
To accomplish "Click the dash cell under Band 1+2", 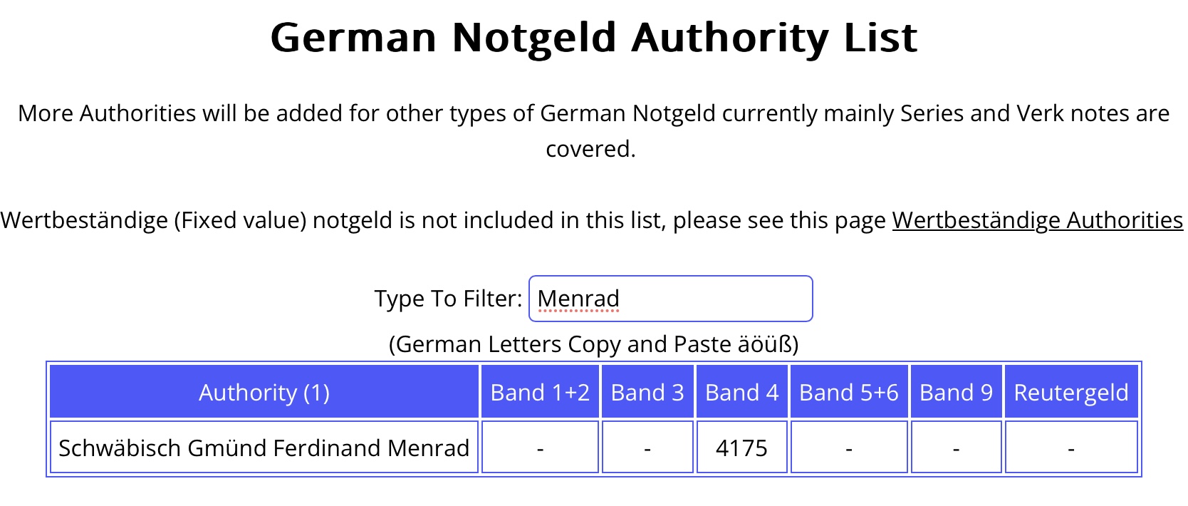I will click(x=540, y=448).
